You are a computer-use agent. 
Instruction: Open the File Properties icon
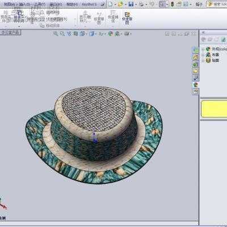[179, 4]
